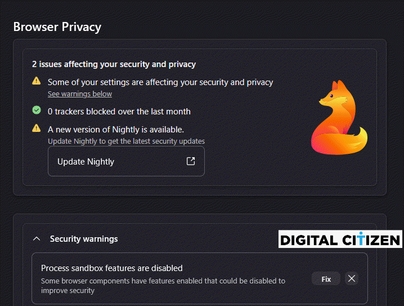
Task: Click 'Some of your settings are affecting' message
Action: point(160,82)
